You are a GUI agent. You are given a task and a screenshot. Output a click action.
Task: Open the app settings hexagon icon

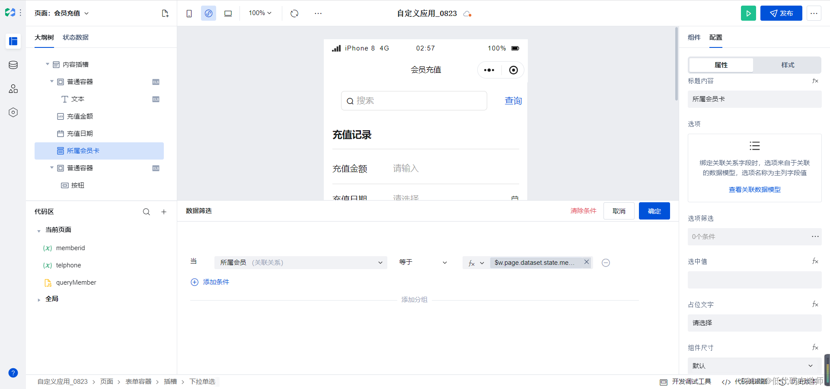(x=13, y=113)
